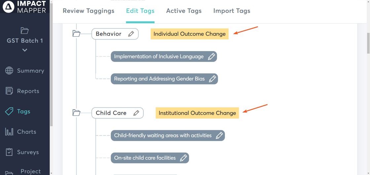Click the Impact Mapper logo icon
Screen dimensions: 370x175
coord(9,7)
